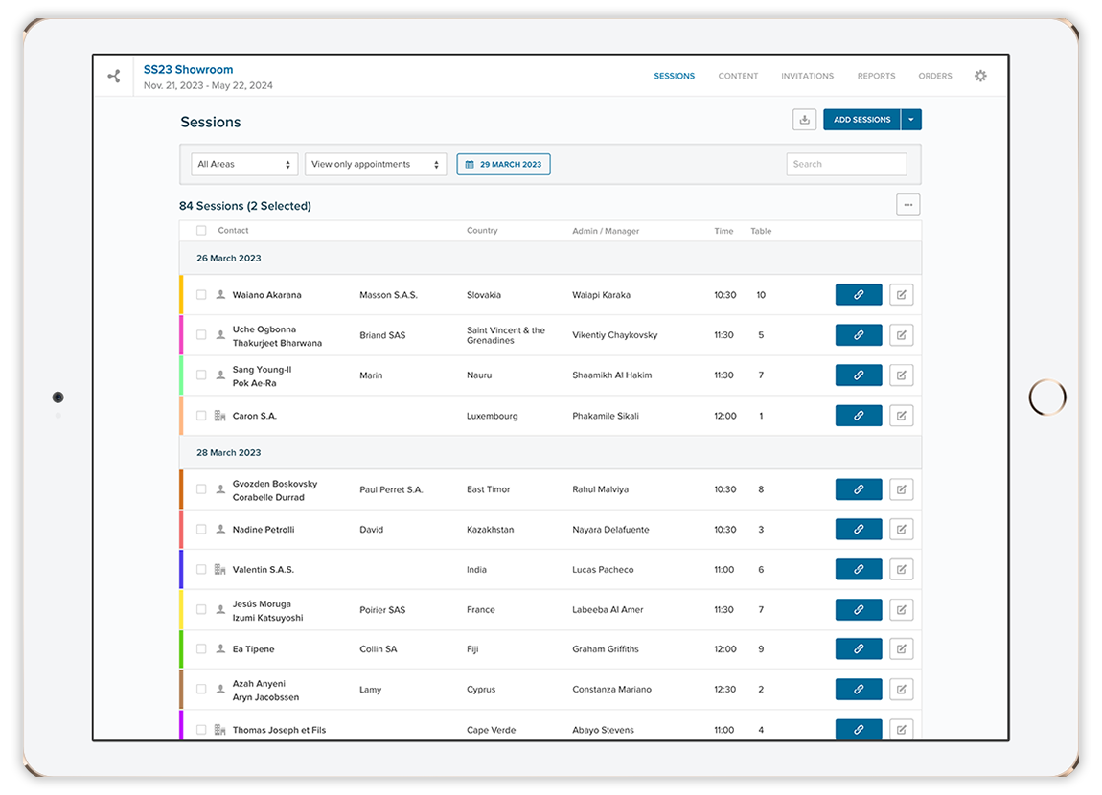
Task: Edit the Ea Tipene session
Action: [901, 648]
